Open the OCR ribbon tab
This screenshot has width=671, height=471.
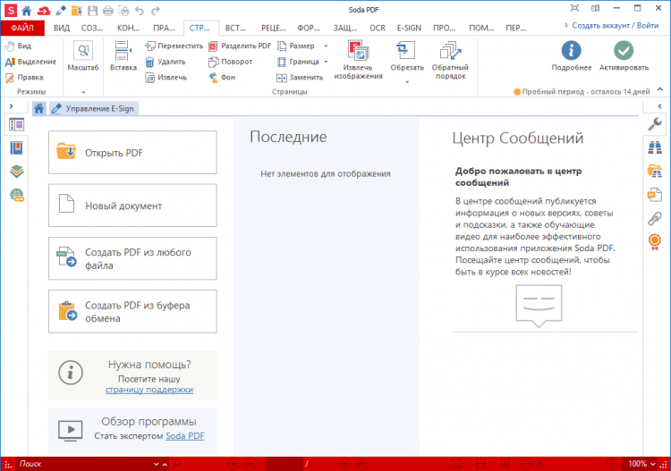tap(377, 29)
